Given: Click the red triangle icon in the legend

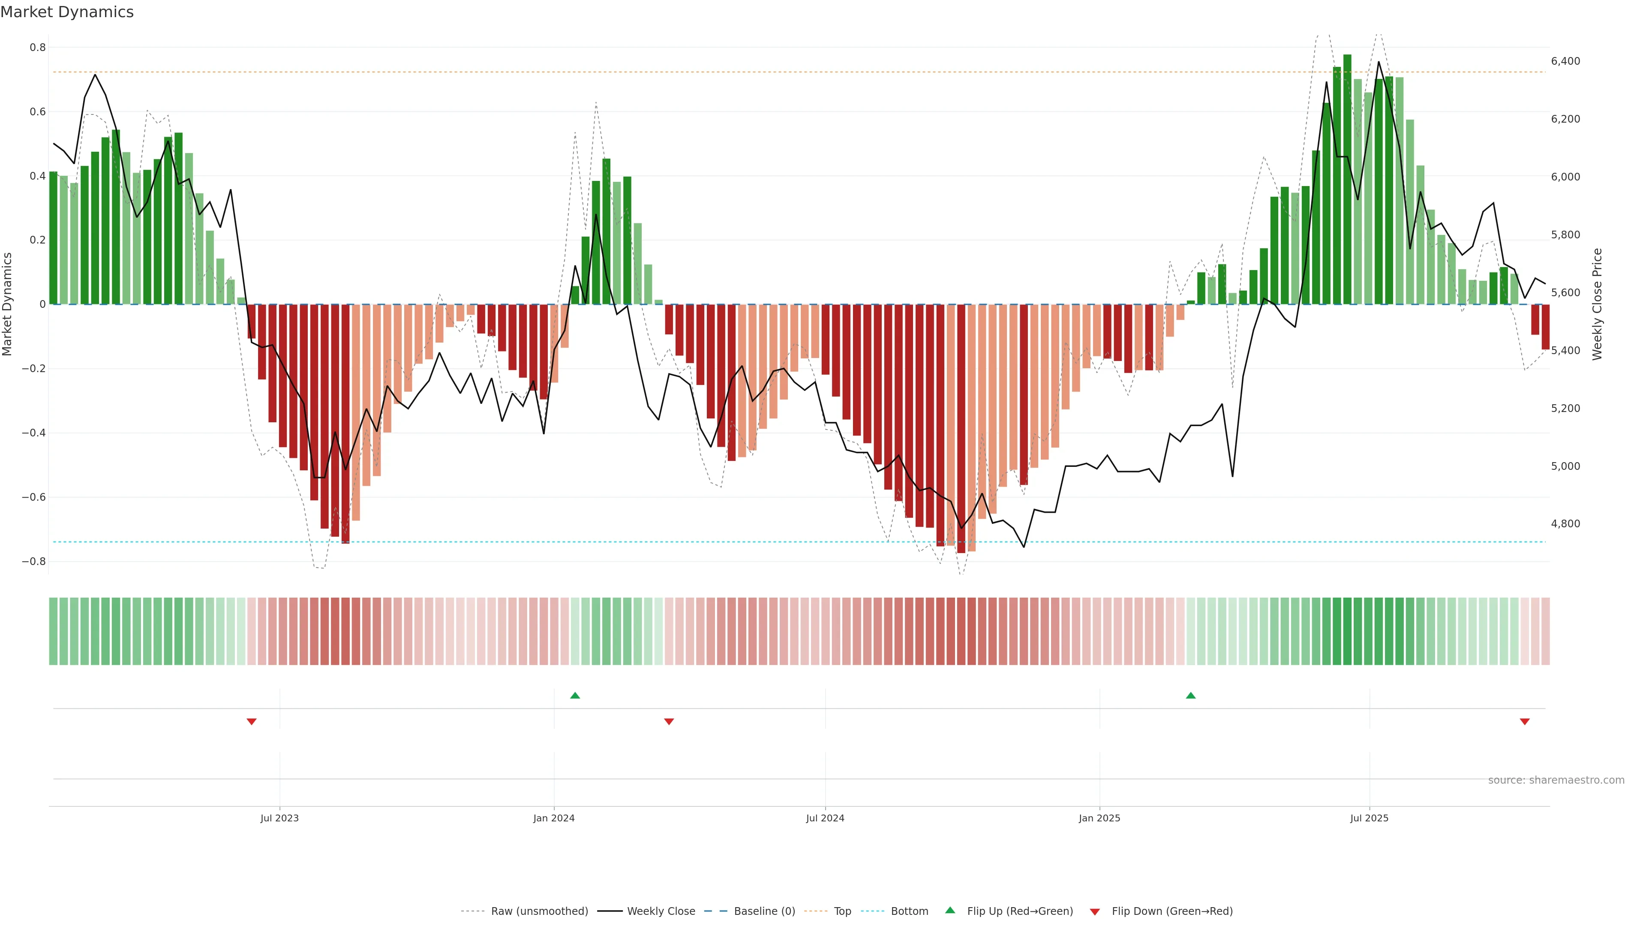Looking at the screenshot, I should (x=1095, y=912).
